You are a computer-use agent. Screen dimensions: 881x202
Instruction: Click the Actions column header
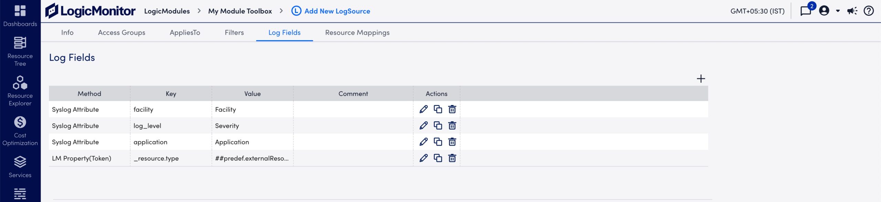point(436,93)
